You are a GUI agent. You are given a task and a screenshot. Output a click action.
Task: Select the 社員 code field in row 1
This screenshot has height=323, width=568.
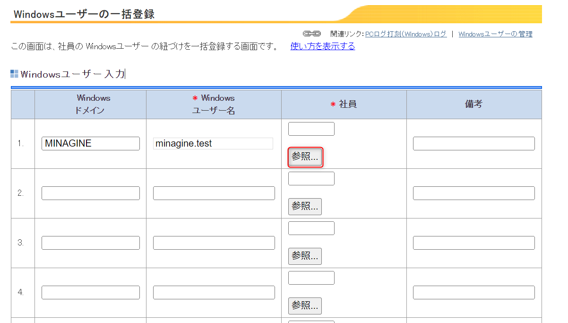[311, 129]
